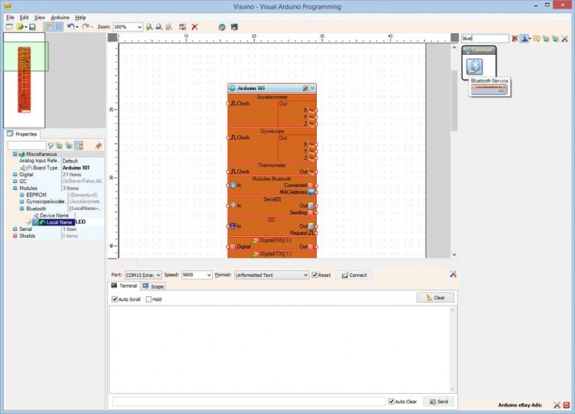Click the red Delete X toolbar icon
This screenshot has height=414, width=575.
(194, 27)
